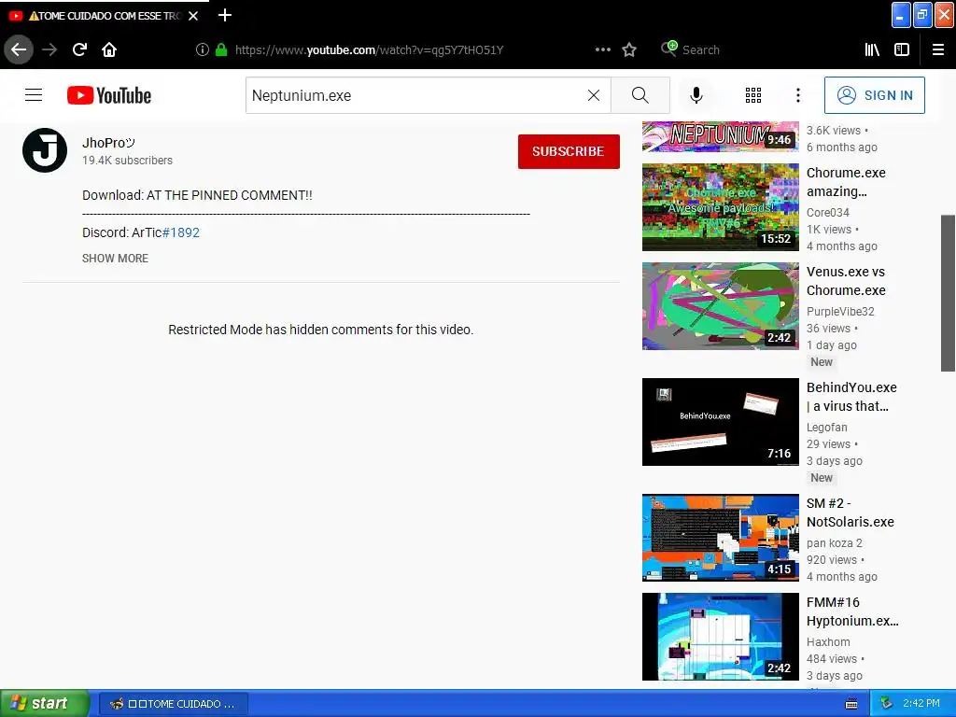The width and height of the screenshot is (956, 717).
Task: Open YouTube settings three-dot menu
Action: coord(797,95)
